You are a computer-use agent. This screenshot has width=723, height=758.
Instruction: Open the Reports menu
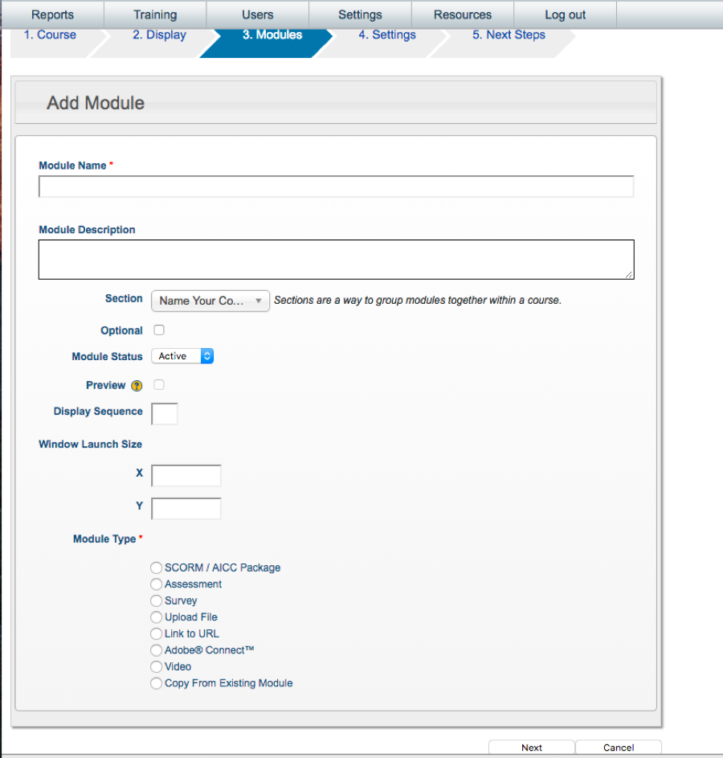(x=53, y=14)
